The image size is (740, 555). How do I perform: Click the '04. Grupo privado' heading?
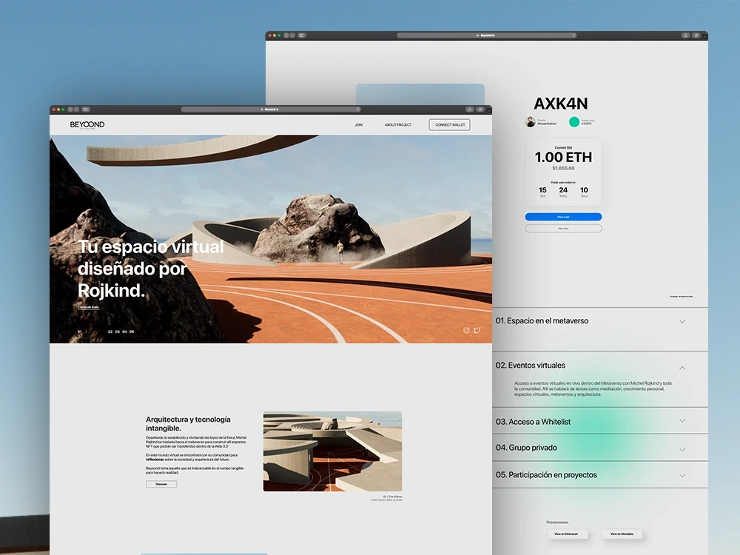point(526,448)
